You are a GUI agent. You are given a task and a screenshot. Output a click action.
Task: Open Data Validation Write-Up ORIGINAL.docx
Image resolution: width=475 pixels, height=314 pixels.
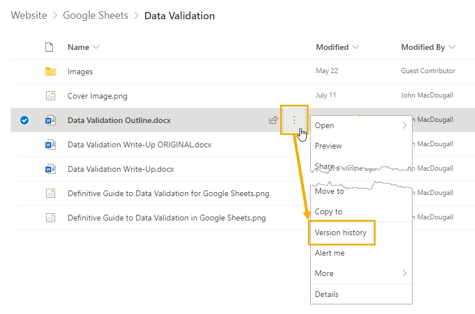click(x=139, y=145)
